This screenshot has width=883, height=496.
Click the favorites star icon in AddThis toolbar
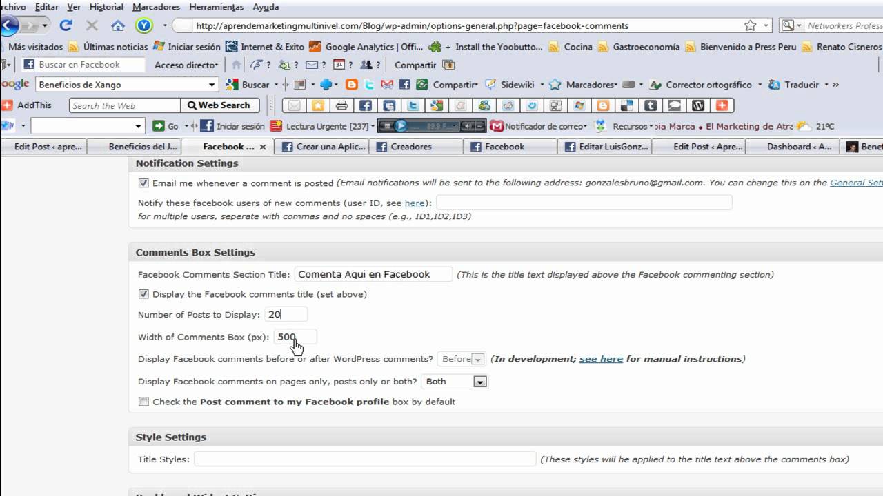318,105
